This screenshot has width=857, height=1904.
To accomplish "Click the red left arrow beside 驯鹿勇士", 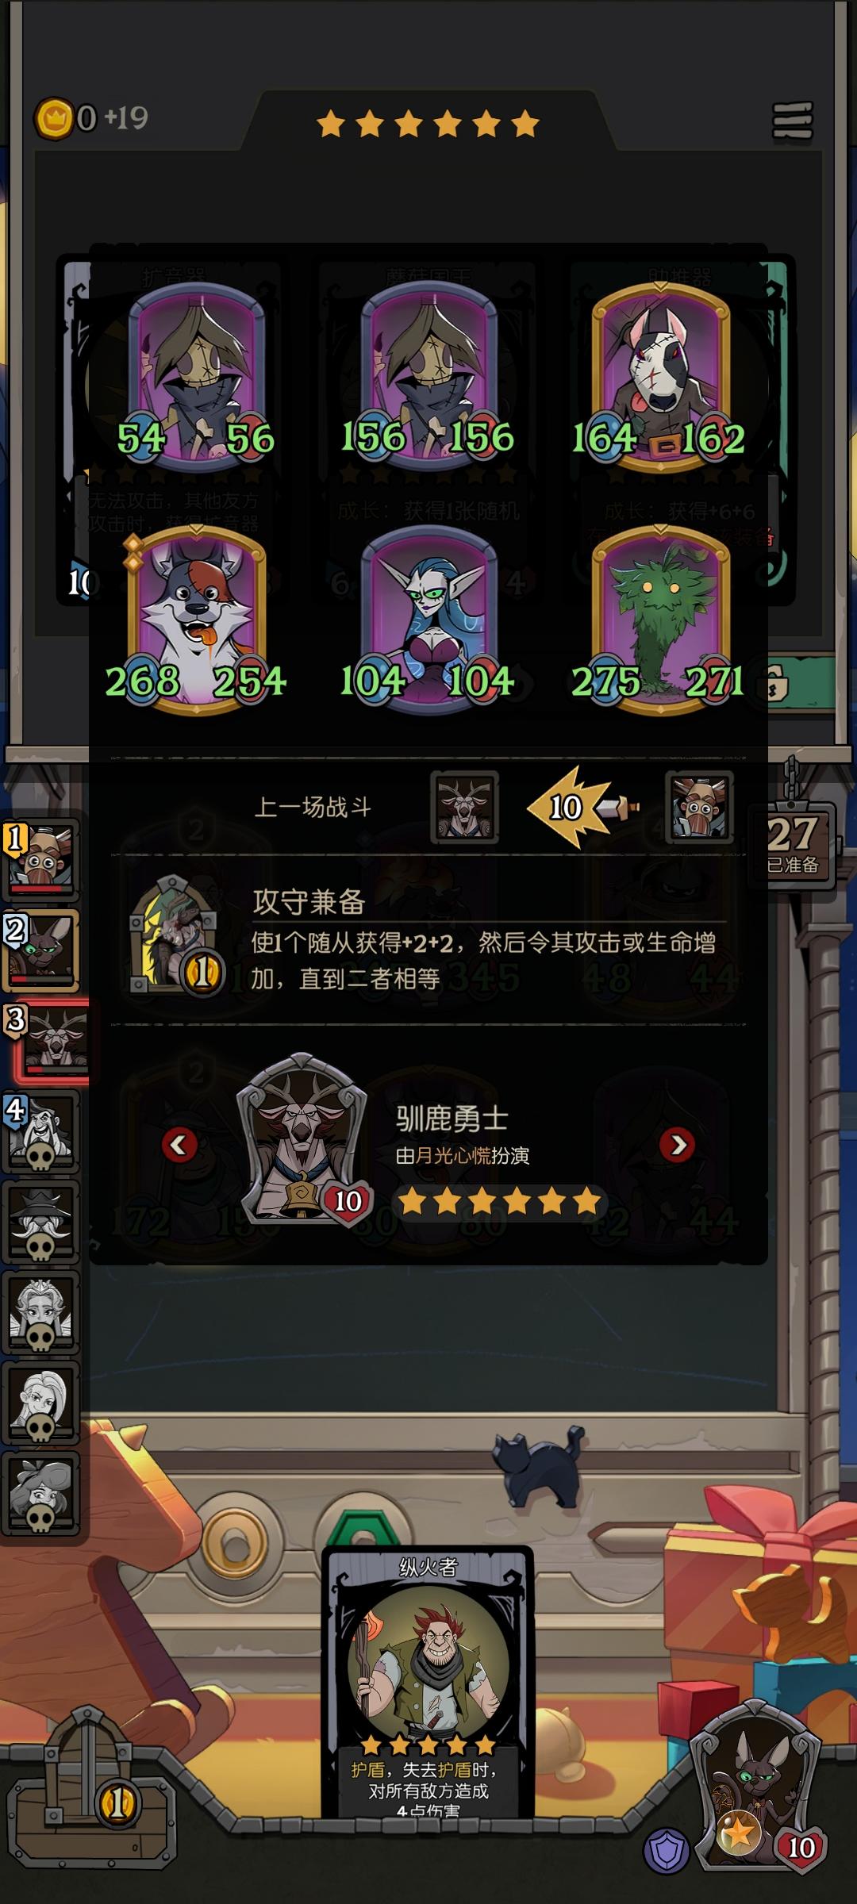I will [179, 1145].
